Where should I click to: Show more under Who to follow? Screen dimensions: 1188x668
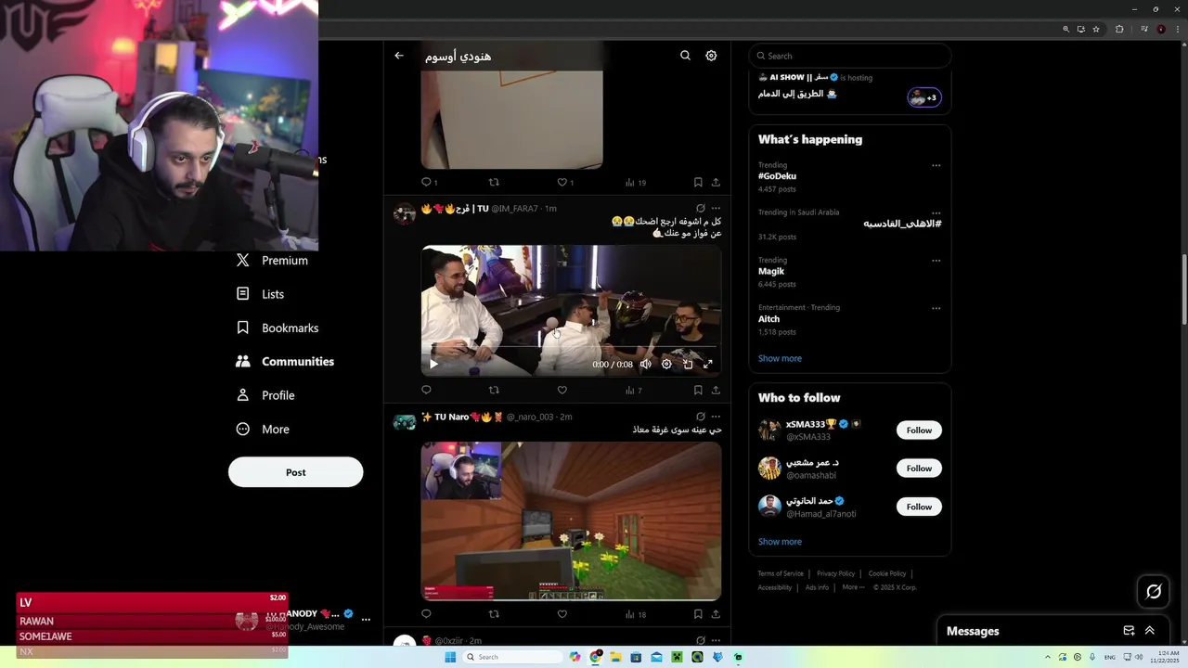coord(780,542)
